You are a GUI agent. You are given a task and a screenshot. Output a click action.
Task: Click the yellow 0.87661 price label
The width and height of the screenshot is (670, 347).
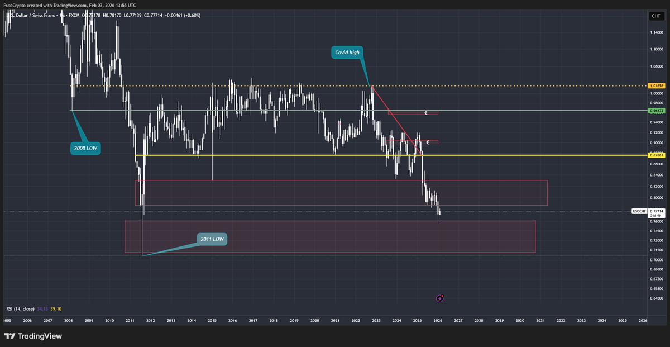pyautogui.click(x=655, y=155)
